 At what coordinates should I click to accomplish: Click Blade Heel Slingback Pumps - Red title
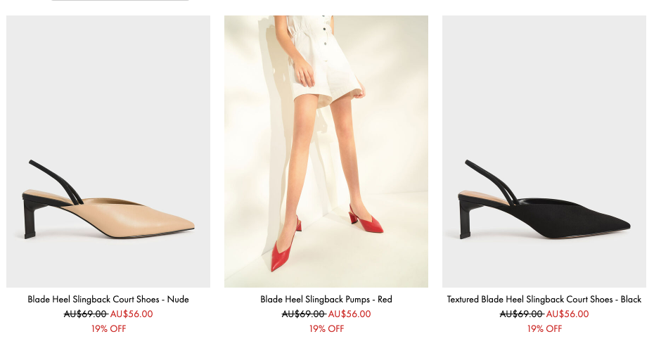326,300
